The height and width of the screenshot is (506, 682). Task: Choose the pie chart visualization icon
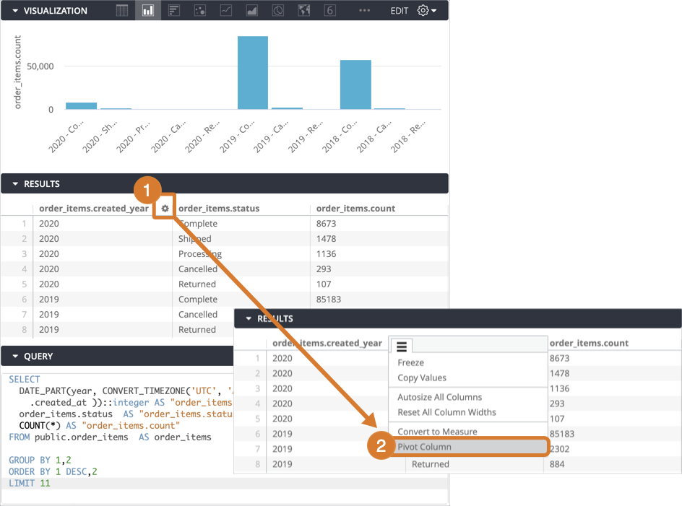(278, 11)
